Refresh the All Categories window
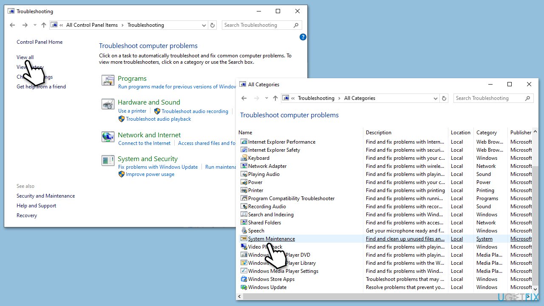The width and height of the screenshot is (544, 306). [x=444, y=98]
